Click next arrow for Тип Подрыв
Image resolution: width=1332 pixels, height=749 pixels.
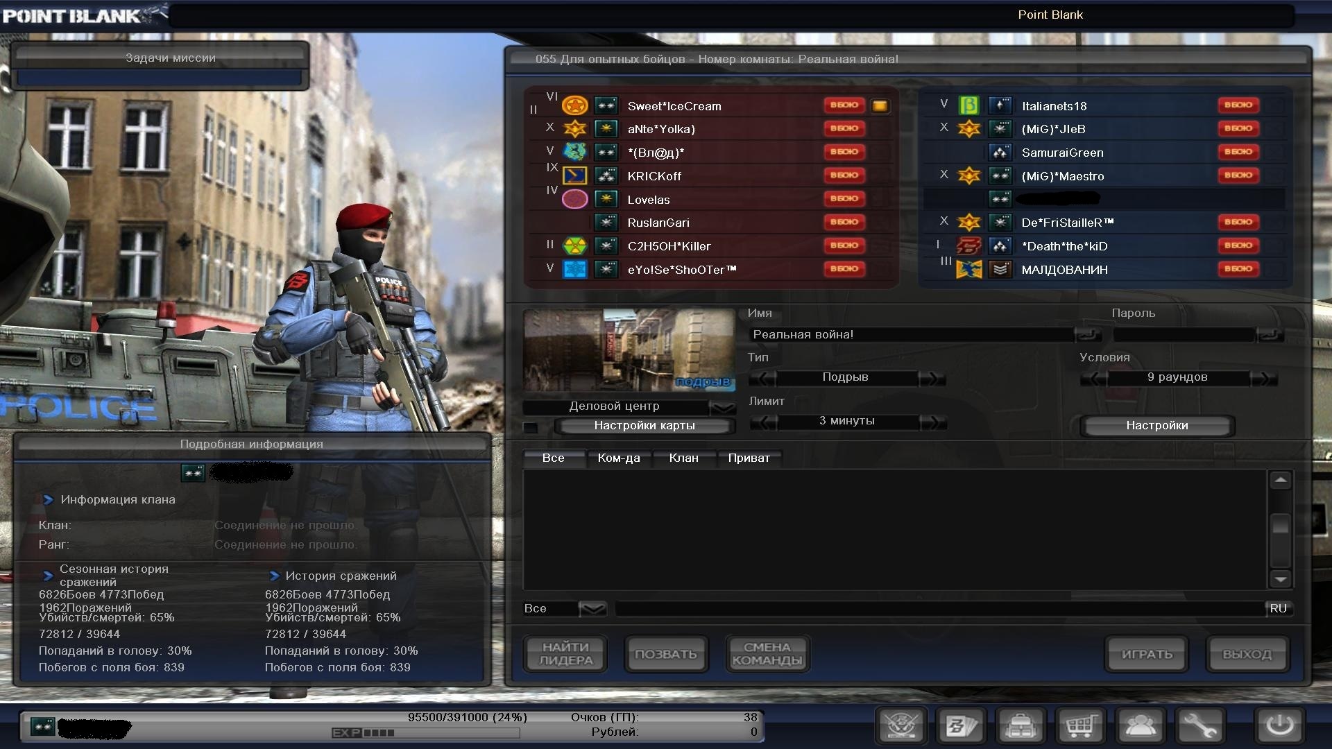tap(932, 379)
